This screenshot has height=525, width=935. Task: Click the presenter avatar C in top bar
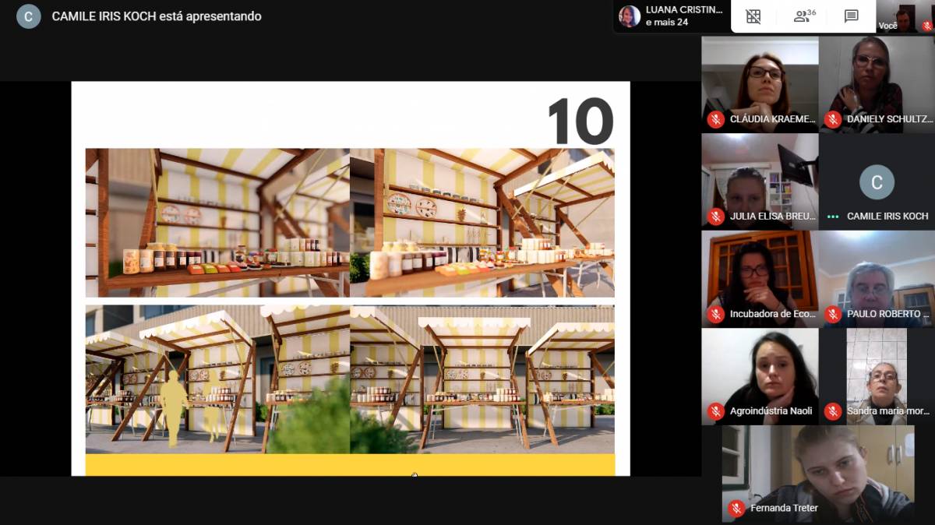29,16
